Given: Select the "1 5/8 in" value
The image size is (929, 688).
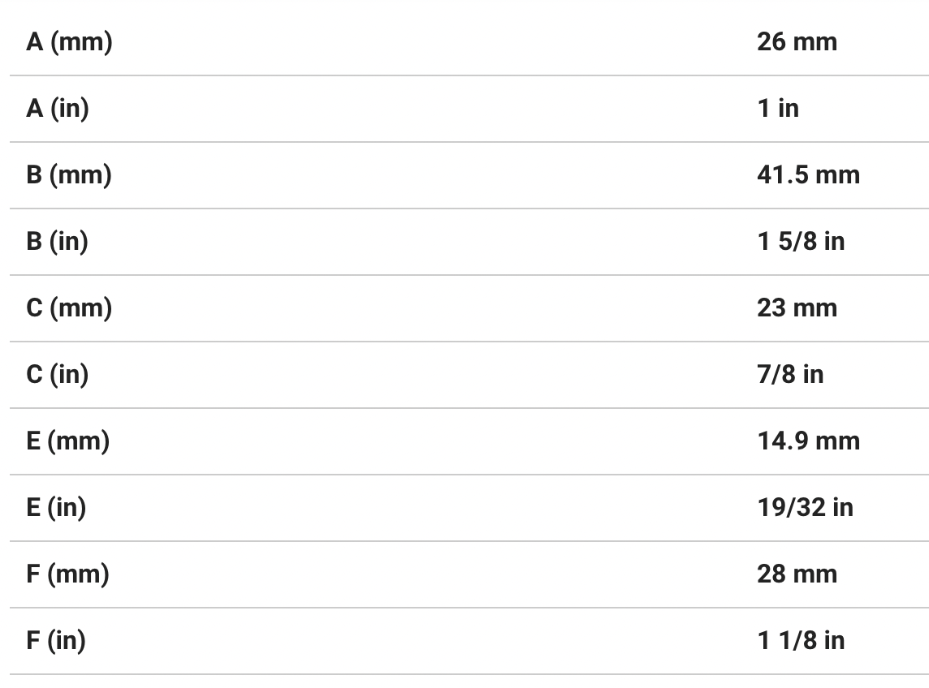Looking at the screenshot, I should (x=801, y=242).
